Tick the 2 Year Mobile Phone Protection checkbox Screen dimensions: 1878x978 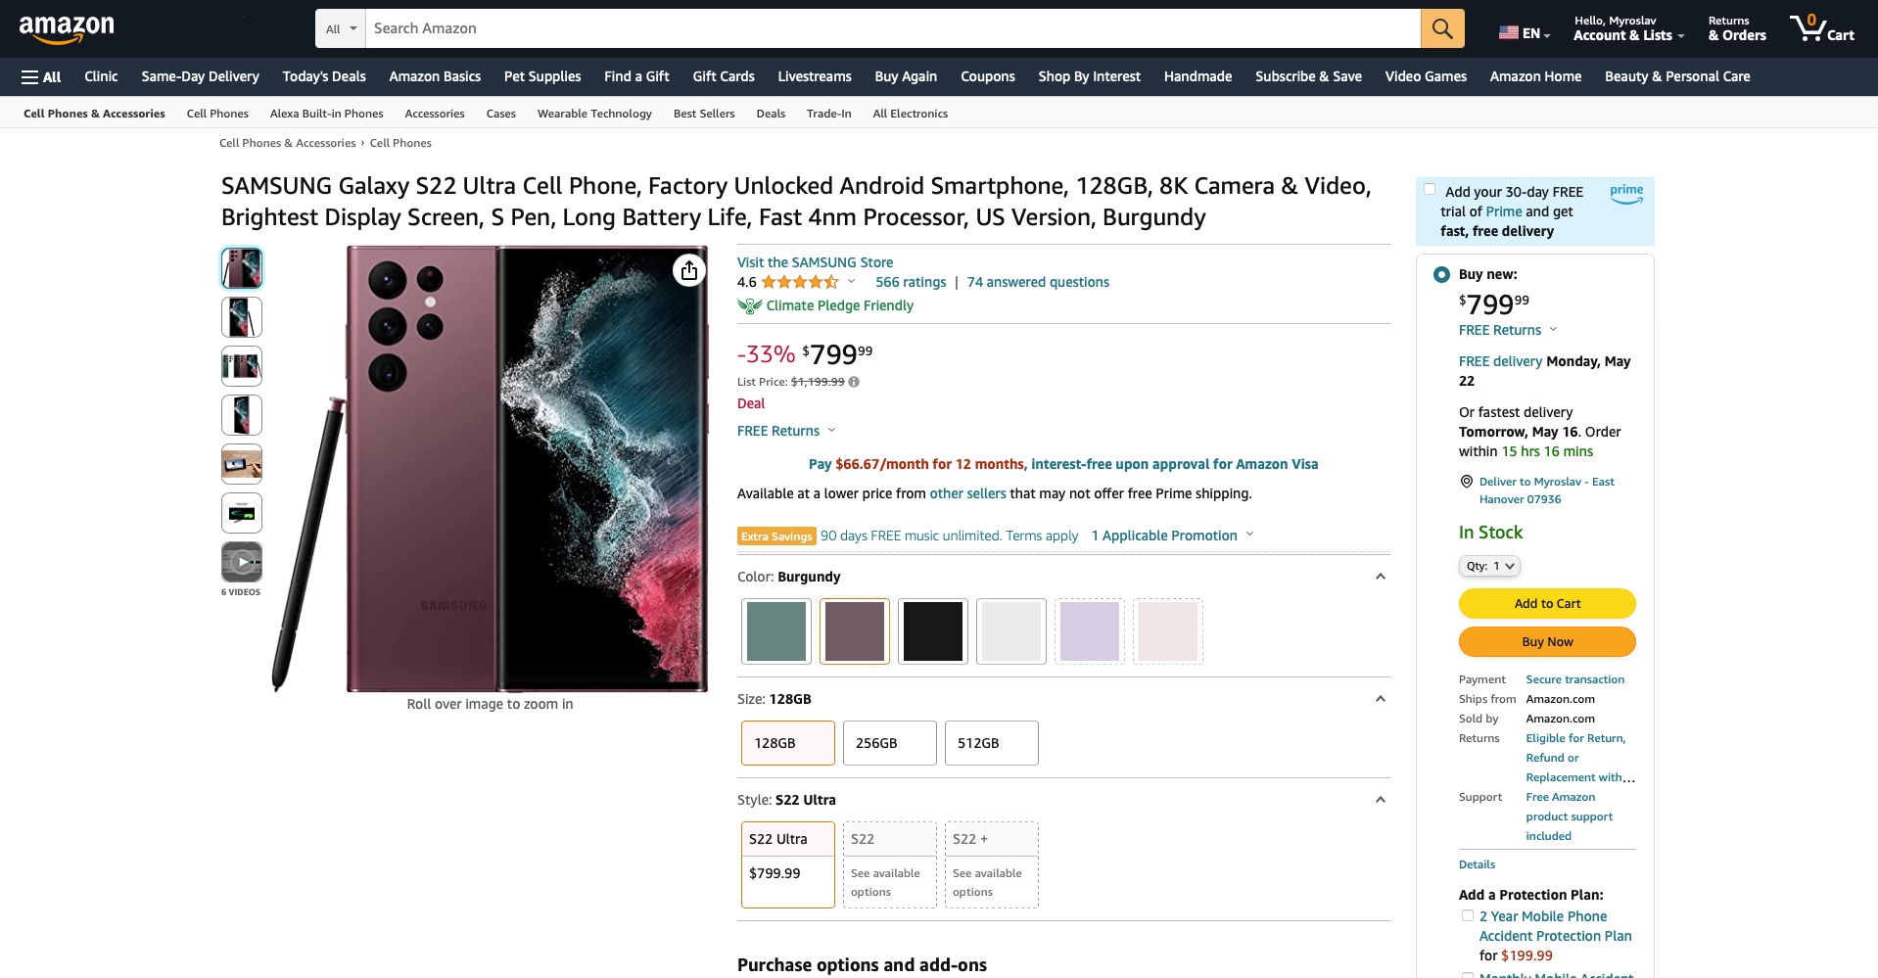1467,916
